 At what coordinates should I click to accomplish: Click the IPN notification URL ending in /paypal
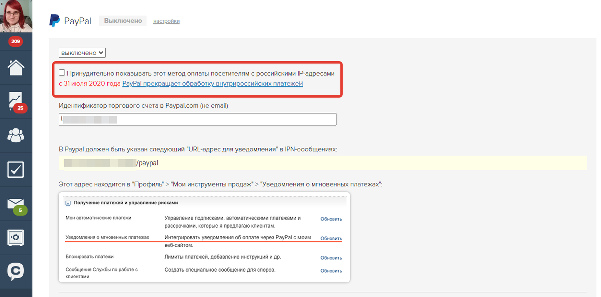(x=323, y=163)
